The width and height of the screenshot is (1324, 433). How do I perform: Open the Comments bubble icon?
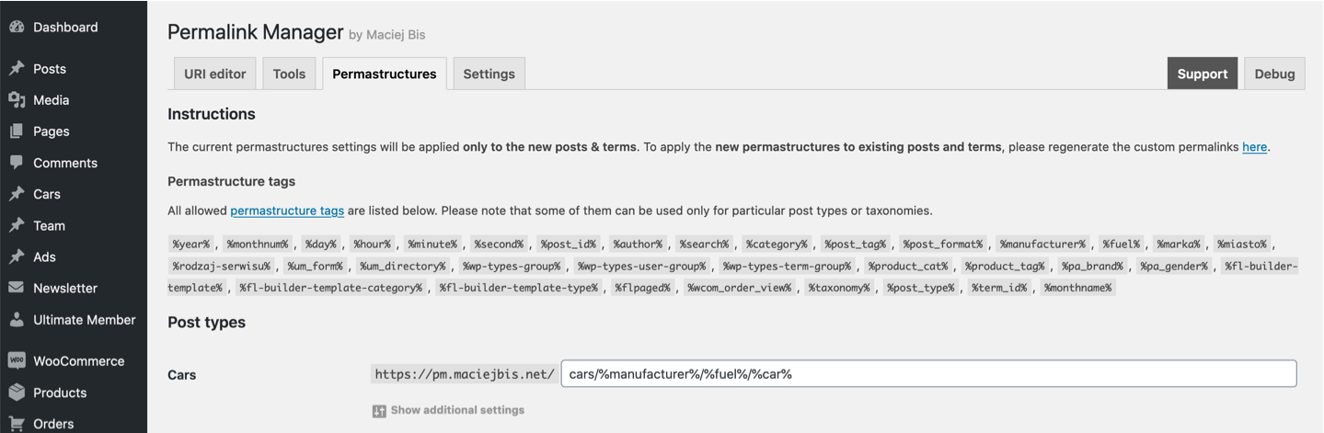17,163
